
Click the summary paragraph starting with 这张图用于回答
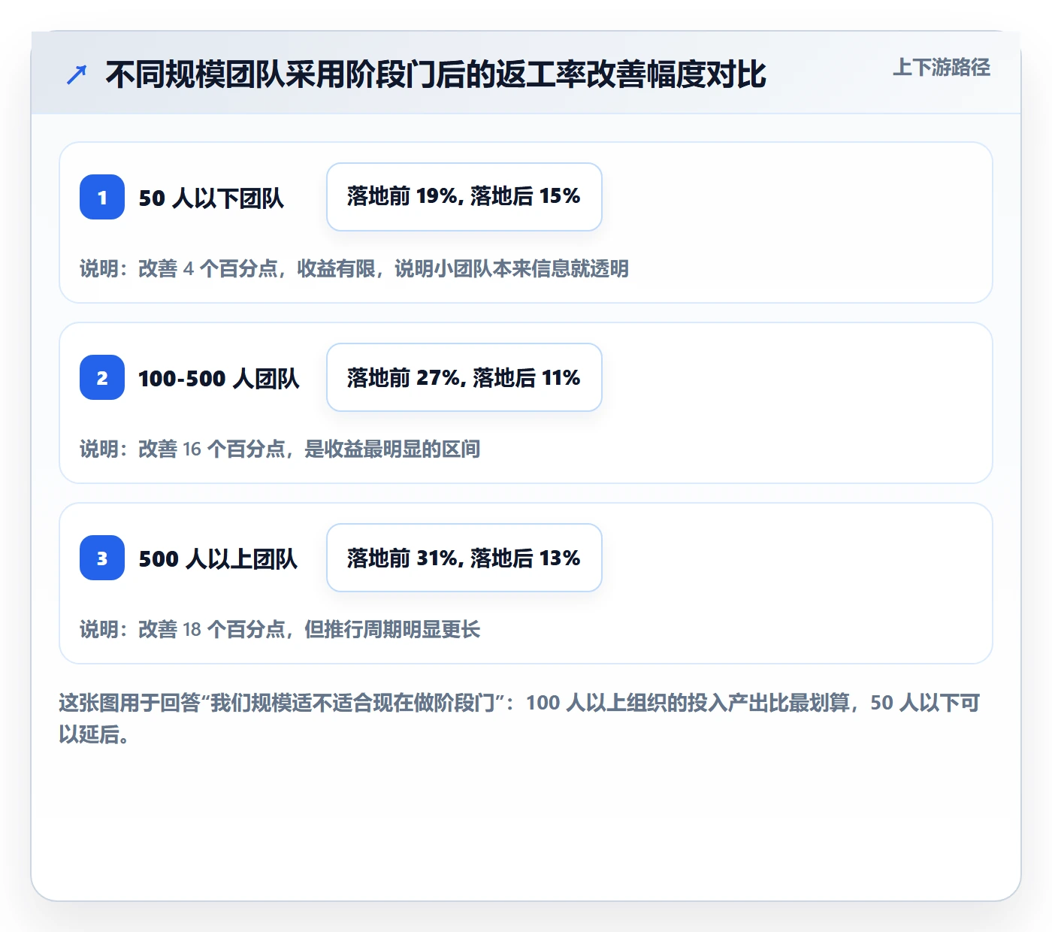[519, 719]
